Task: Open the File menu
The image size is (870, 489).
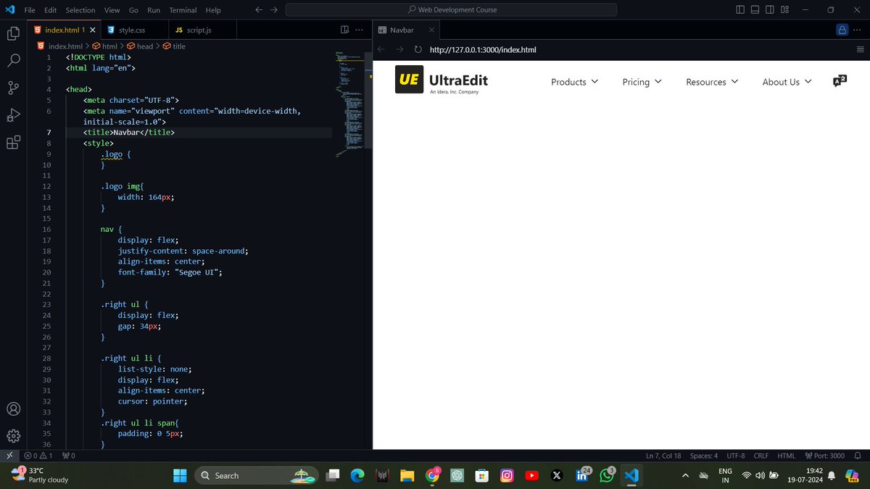Action: coord(30,10)
